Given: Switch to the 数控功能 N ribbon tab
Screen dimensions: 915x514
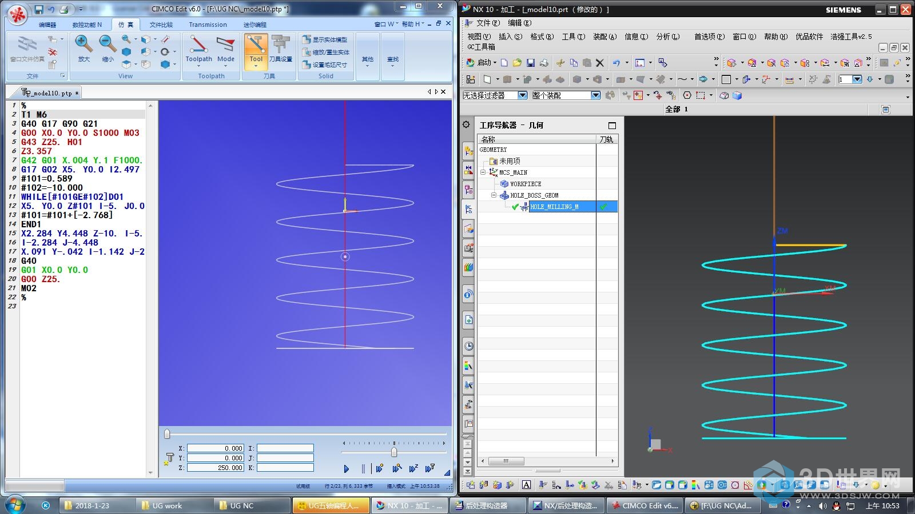Looking at the screenshot, I should (x=87, y=25).
